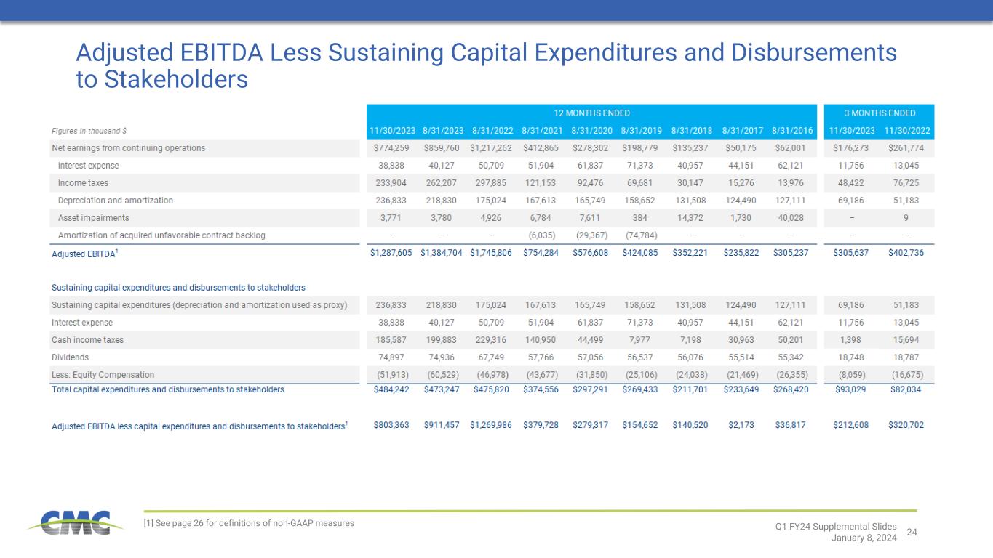Click the 'Asset impairments' row label
The width and height of the screenshot is (993, 558).
point(93,218)
